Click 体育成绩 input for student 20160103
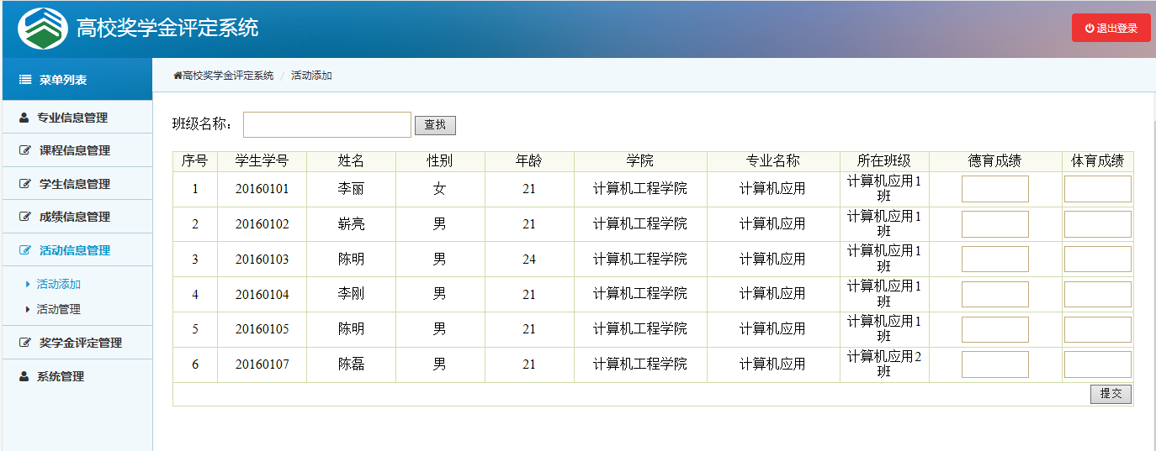The image size is (1156, 451). coord(1098,260)
